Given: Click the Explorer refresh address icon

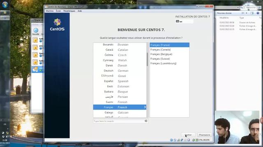Looking at the screenshot, I should [242, 8].
